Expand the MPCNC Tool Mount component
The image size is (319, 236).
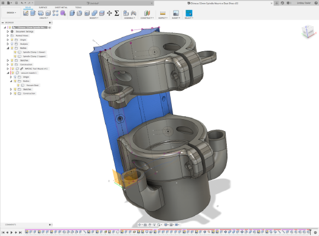point(8,68)
